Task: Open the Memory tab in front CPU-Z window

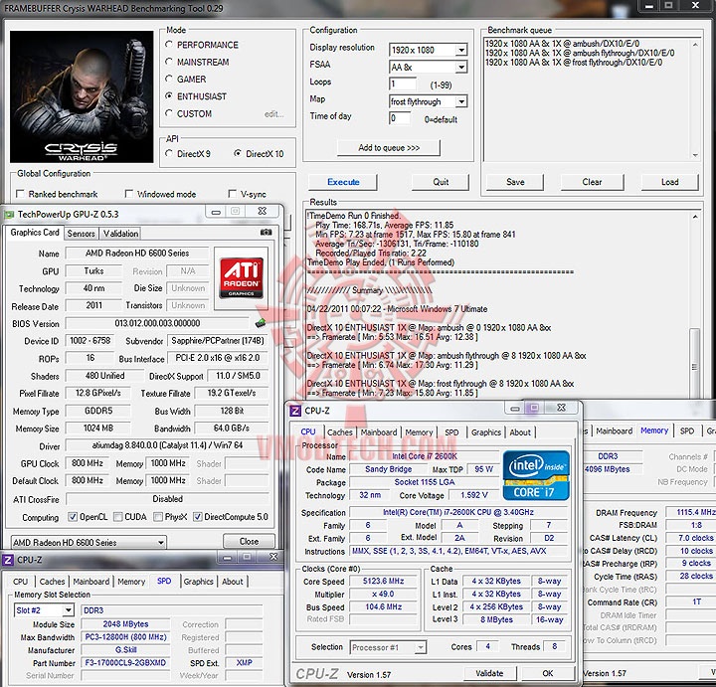Action: click(x=419, y=432)
